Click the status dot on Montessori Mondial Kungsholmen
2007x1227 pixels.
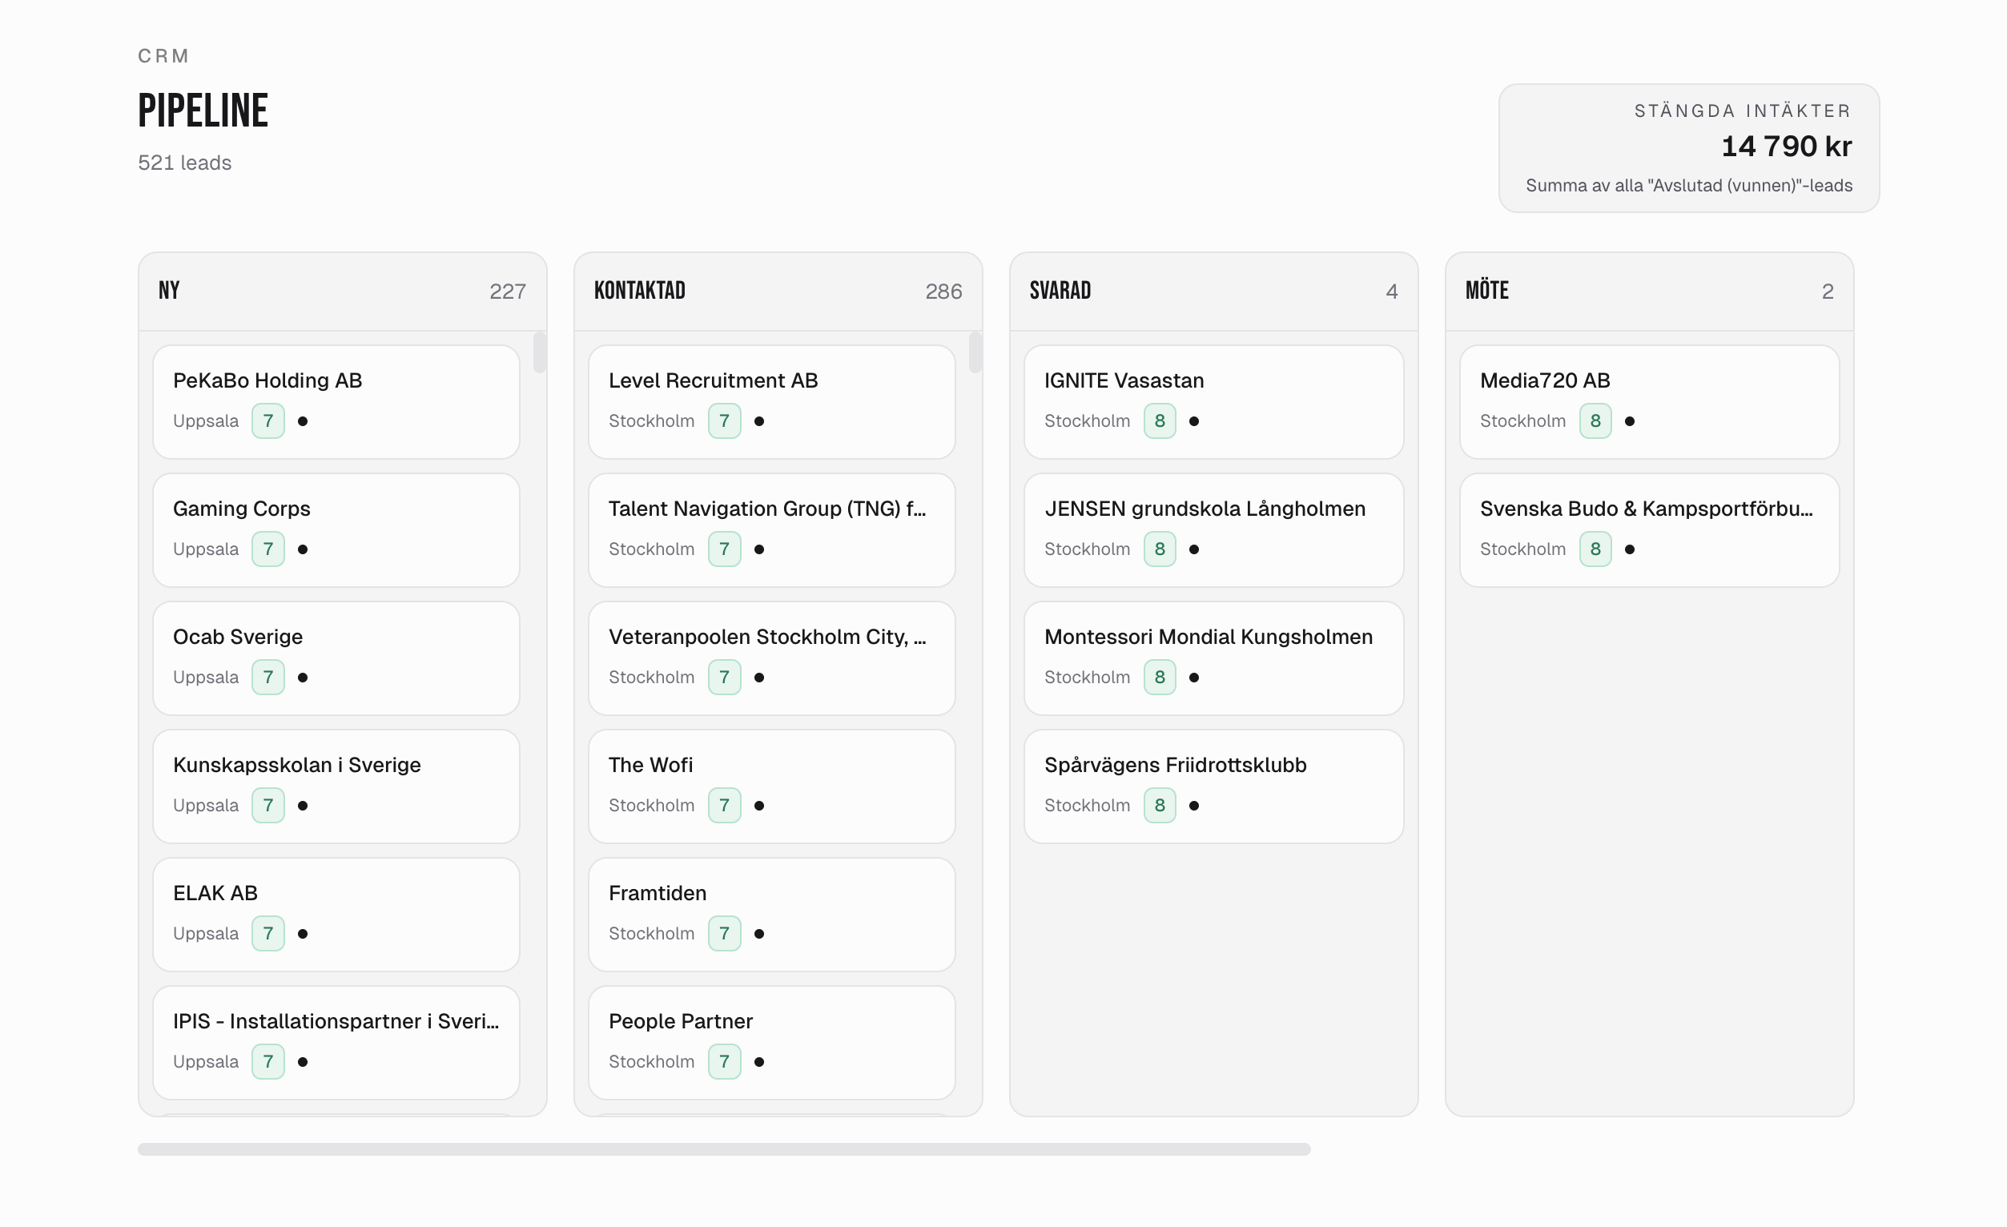1196,677
